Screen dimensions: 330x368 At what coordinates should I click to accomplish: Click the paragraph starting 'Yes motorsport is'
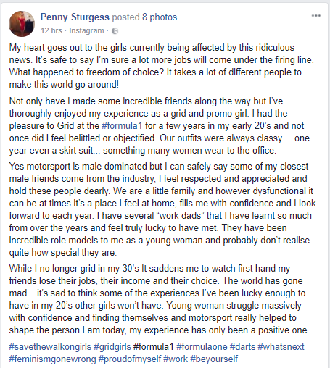click(x=162, y=209)
